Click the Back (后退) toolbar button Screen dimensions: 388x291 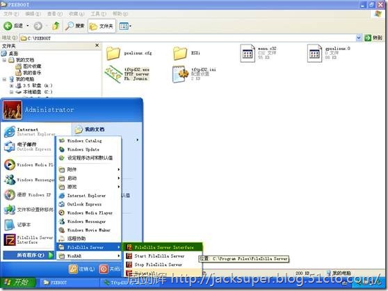[13, 26]
